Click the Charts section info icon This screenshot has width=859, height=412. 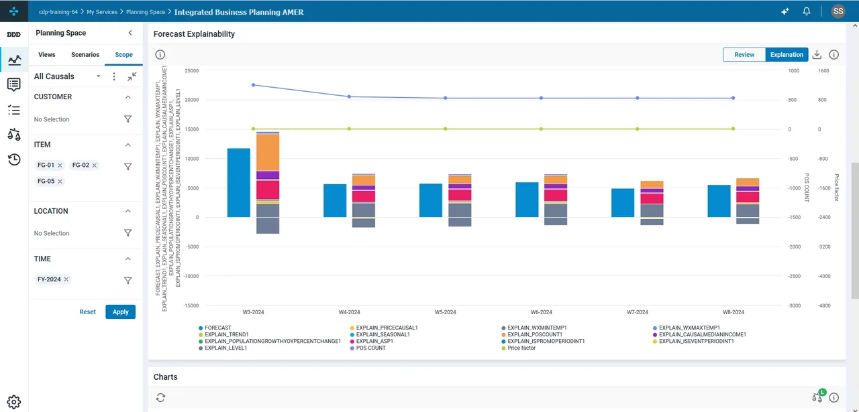pos(834,398)
